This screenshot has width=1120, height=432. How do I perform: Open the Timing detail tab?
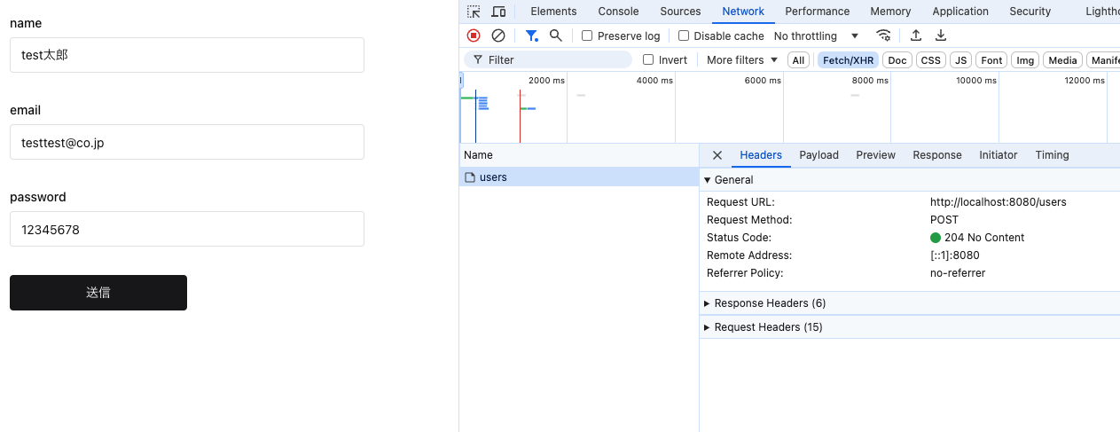click(x=1052, y=155)
